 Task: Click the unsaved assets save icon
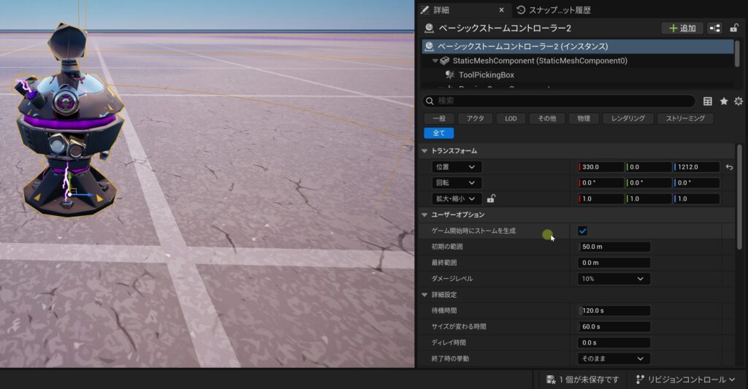click(552, 380)
